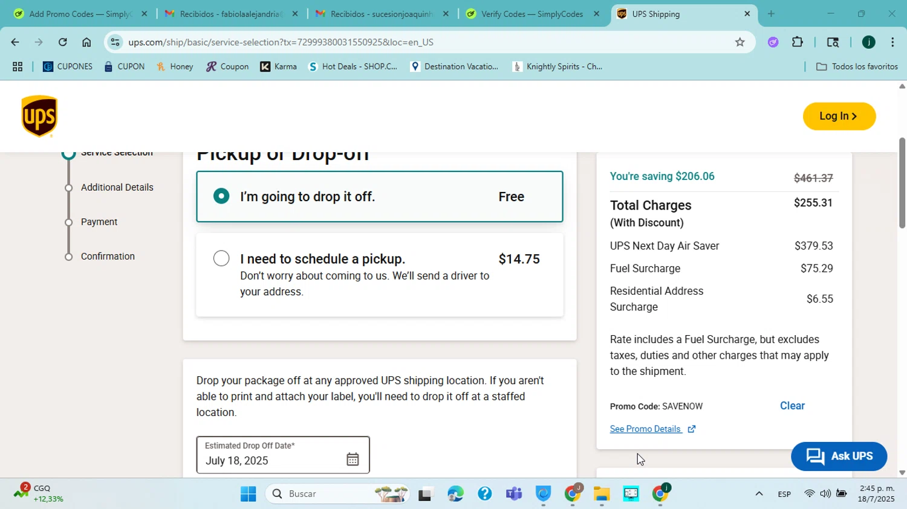This screenshot has width=907, height=509.
Task: Open Destination Vacatio bookmark
Action: [x=453, y=66]
